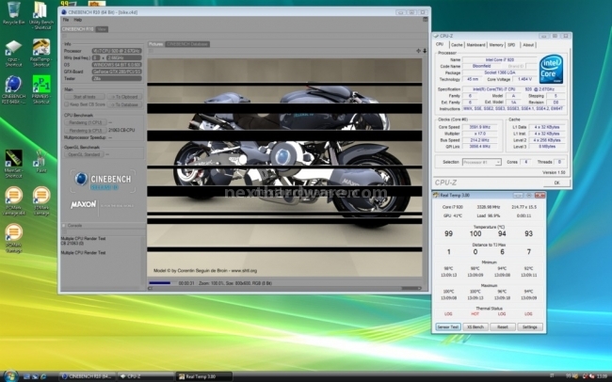The image size is (612, 382).
Task: Open the File menu in Cinebench
Action: (66, 20)
